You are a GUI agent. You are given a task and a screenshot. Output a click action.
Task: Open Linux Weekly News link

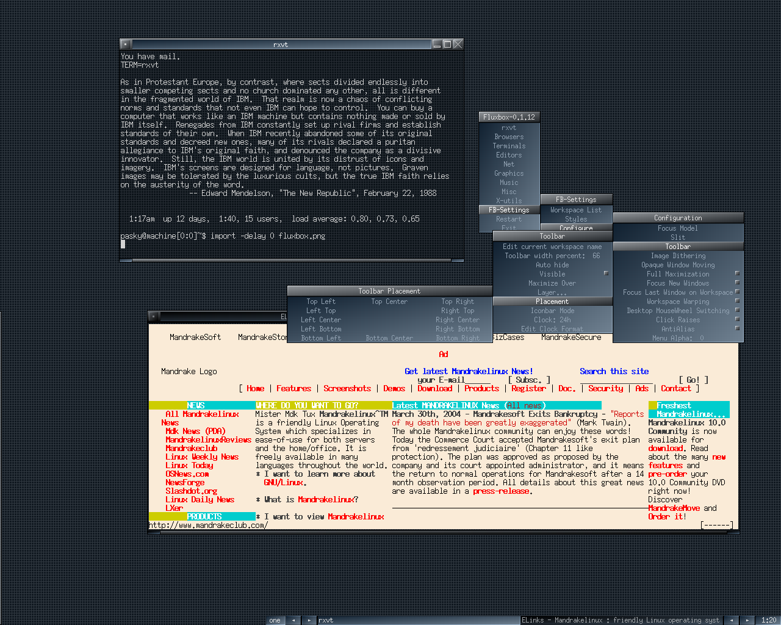[202, 457]
